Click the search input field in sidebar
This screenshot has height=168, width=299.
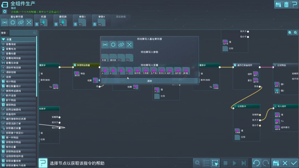[x=23, y=33]
